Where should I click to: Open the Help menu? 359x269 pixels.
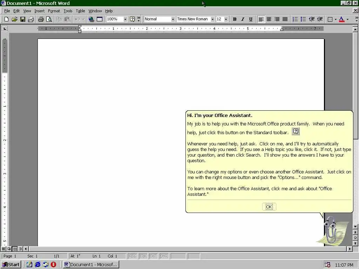tap(109, 11)
